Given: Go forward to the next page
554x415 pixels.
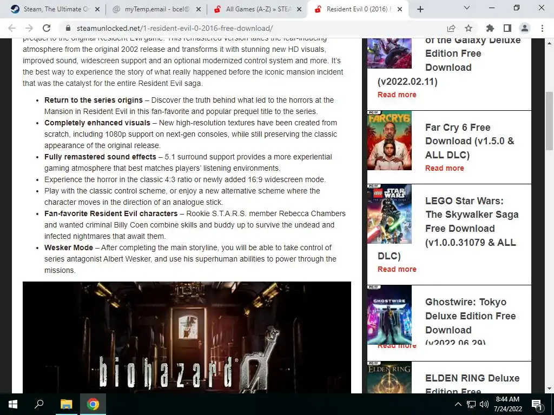Looking at the screenshot, I should click(x=29, y=28).
